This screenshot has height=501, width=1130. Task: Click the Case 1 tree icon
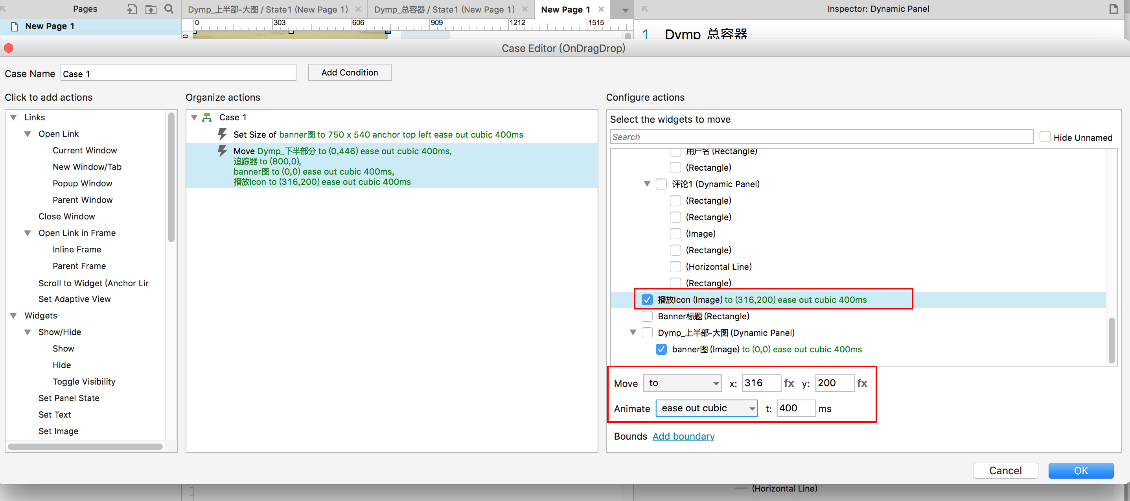pos(207,117)
